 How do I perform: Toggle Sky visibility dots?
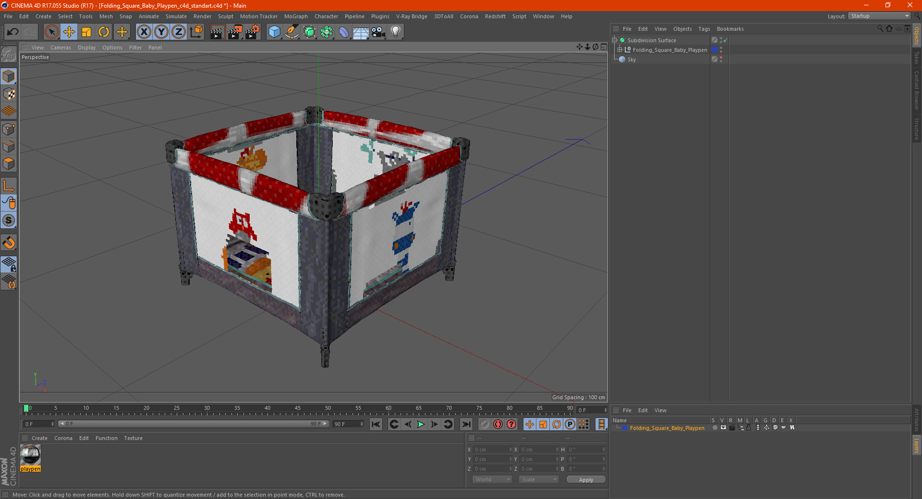(x=721, y=59)
